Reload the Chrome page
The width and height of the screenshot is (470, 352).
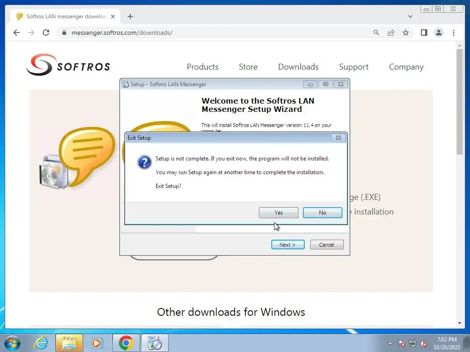(x=46, y=33)
